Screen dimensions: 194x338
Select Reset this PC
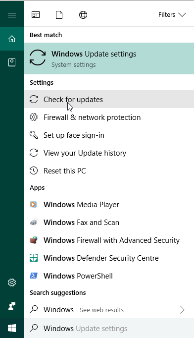pos(109,171)
